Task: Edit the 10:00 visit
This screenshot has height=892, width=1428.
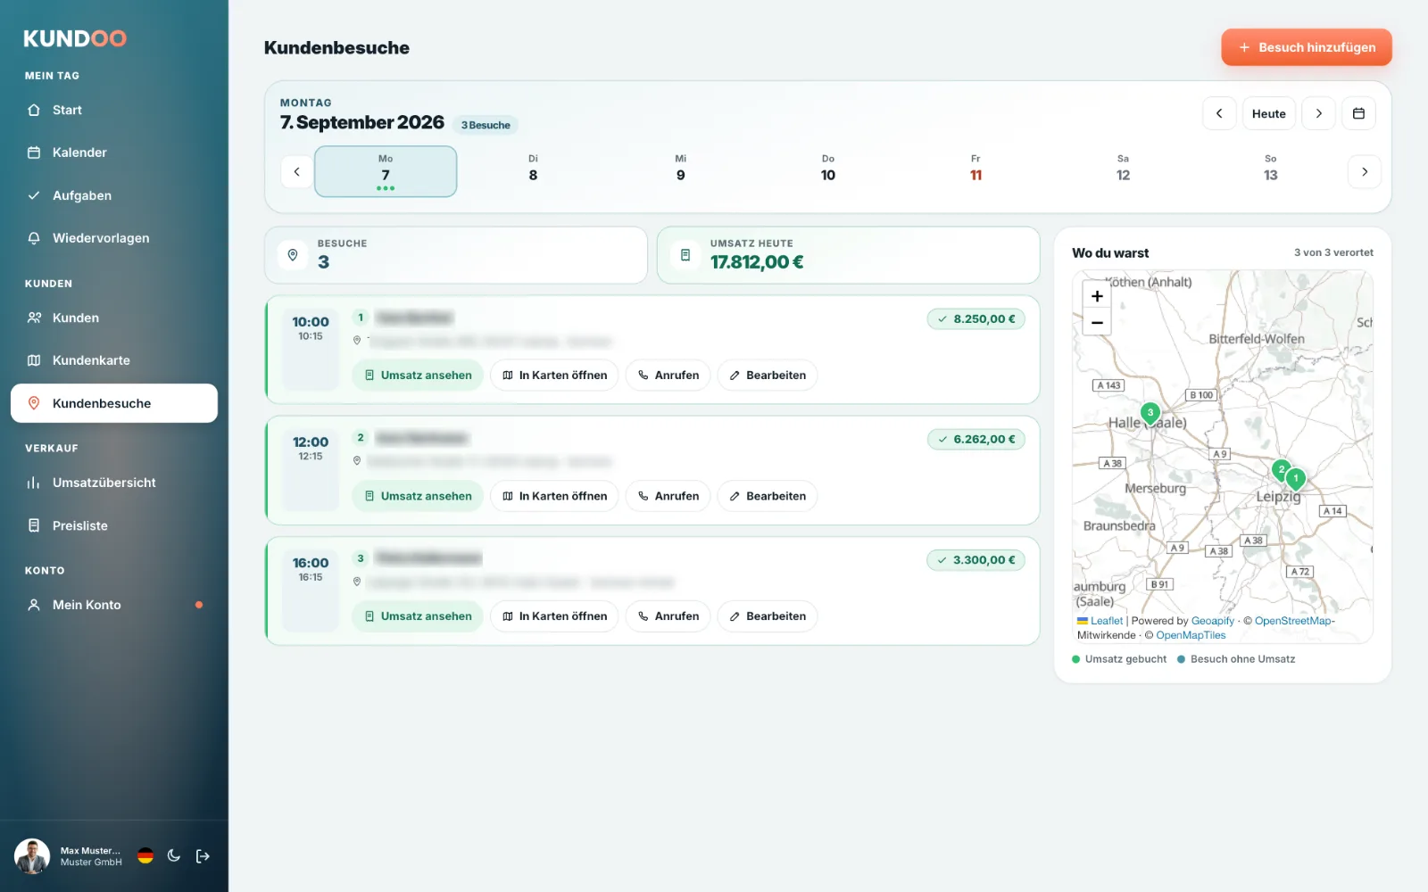Action: click(768, 376)
